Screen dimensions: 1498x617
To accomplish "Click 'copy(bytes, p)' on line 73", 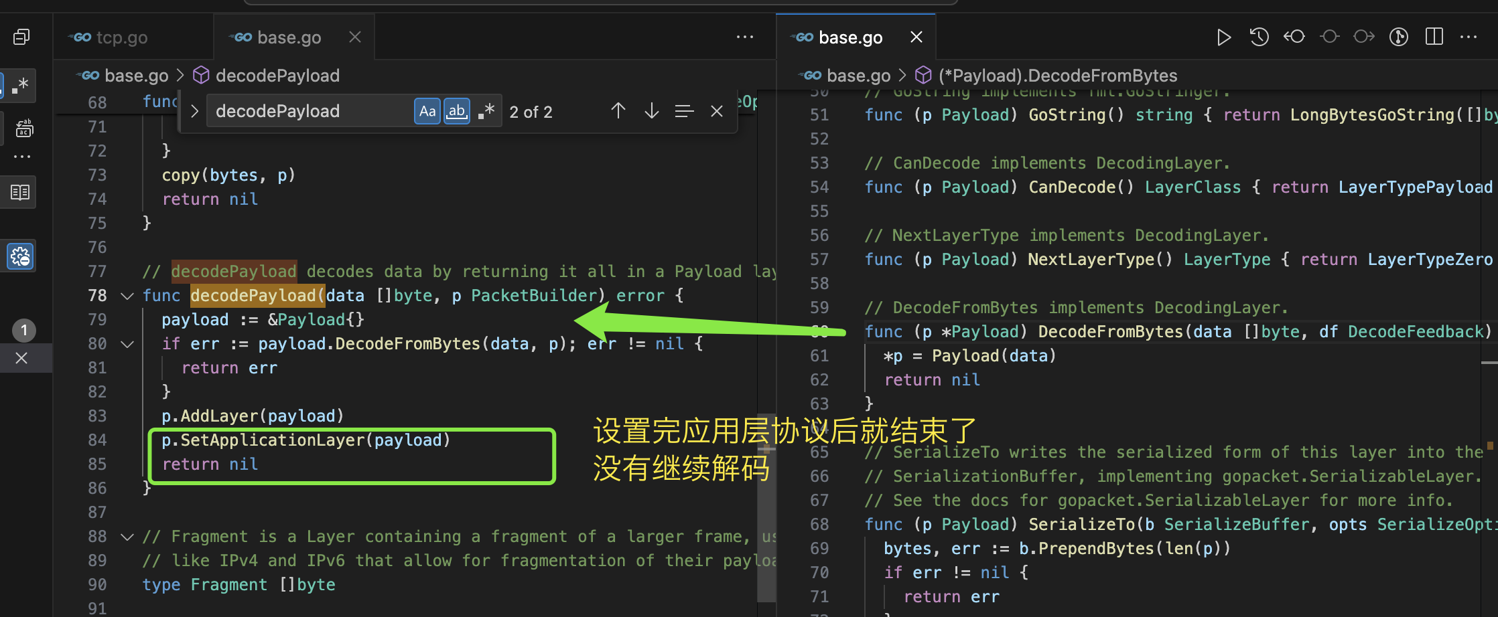I will (228, 175).
